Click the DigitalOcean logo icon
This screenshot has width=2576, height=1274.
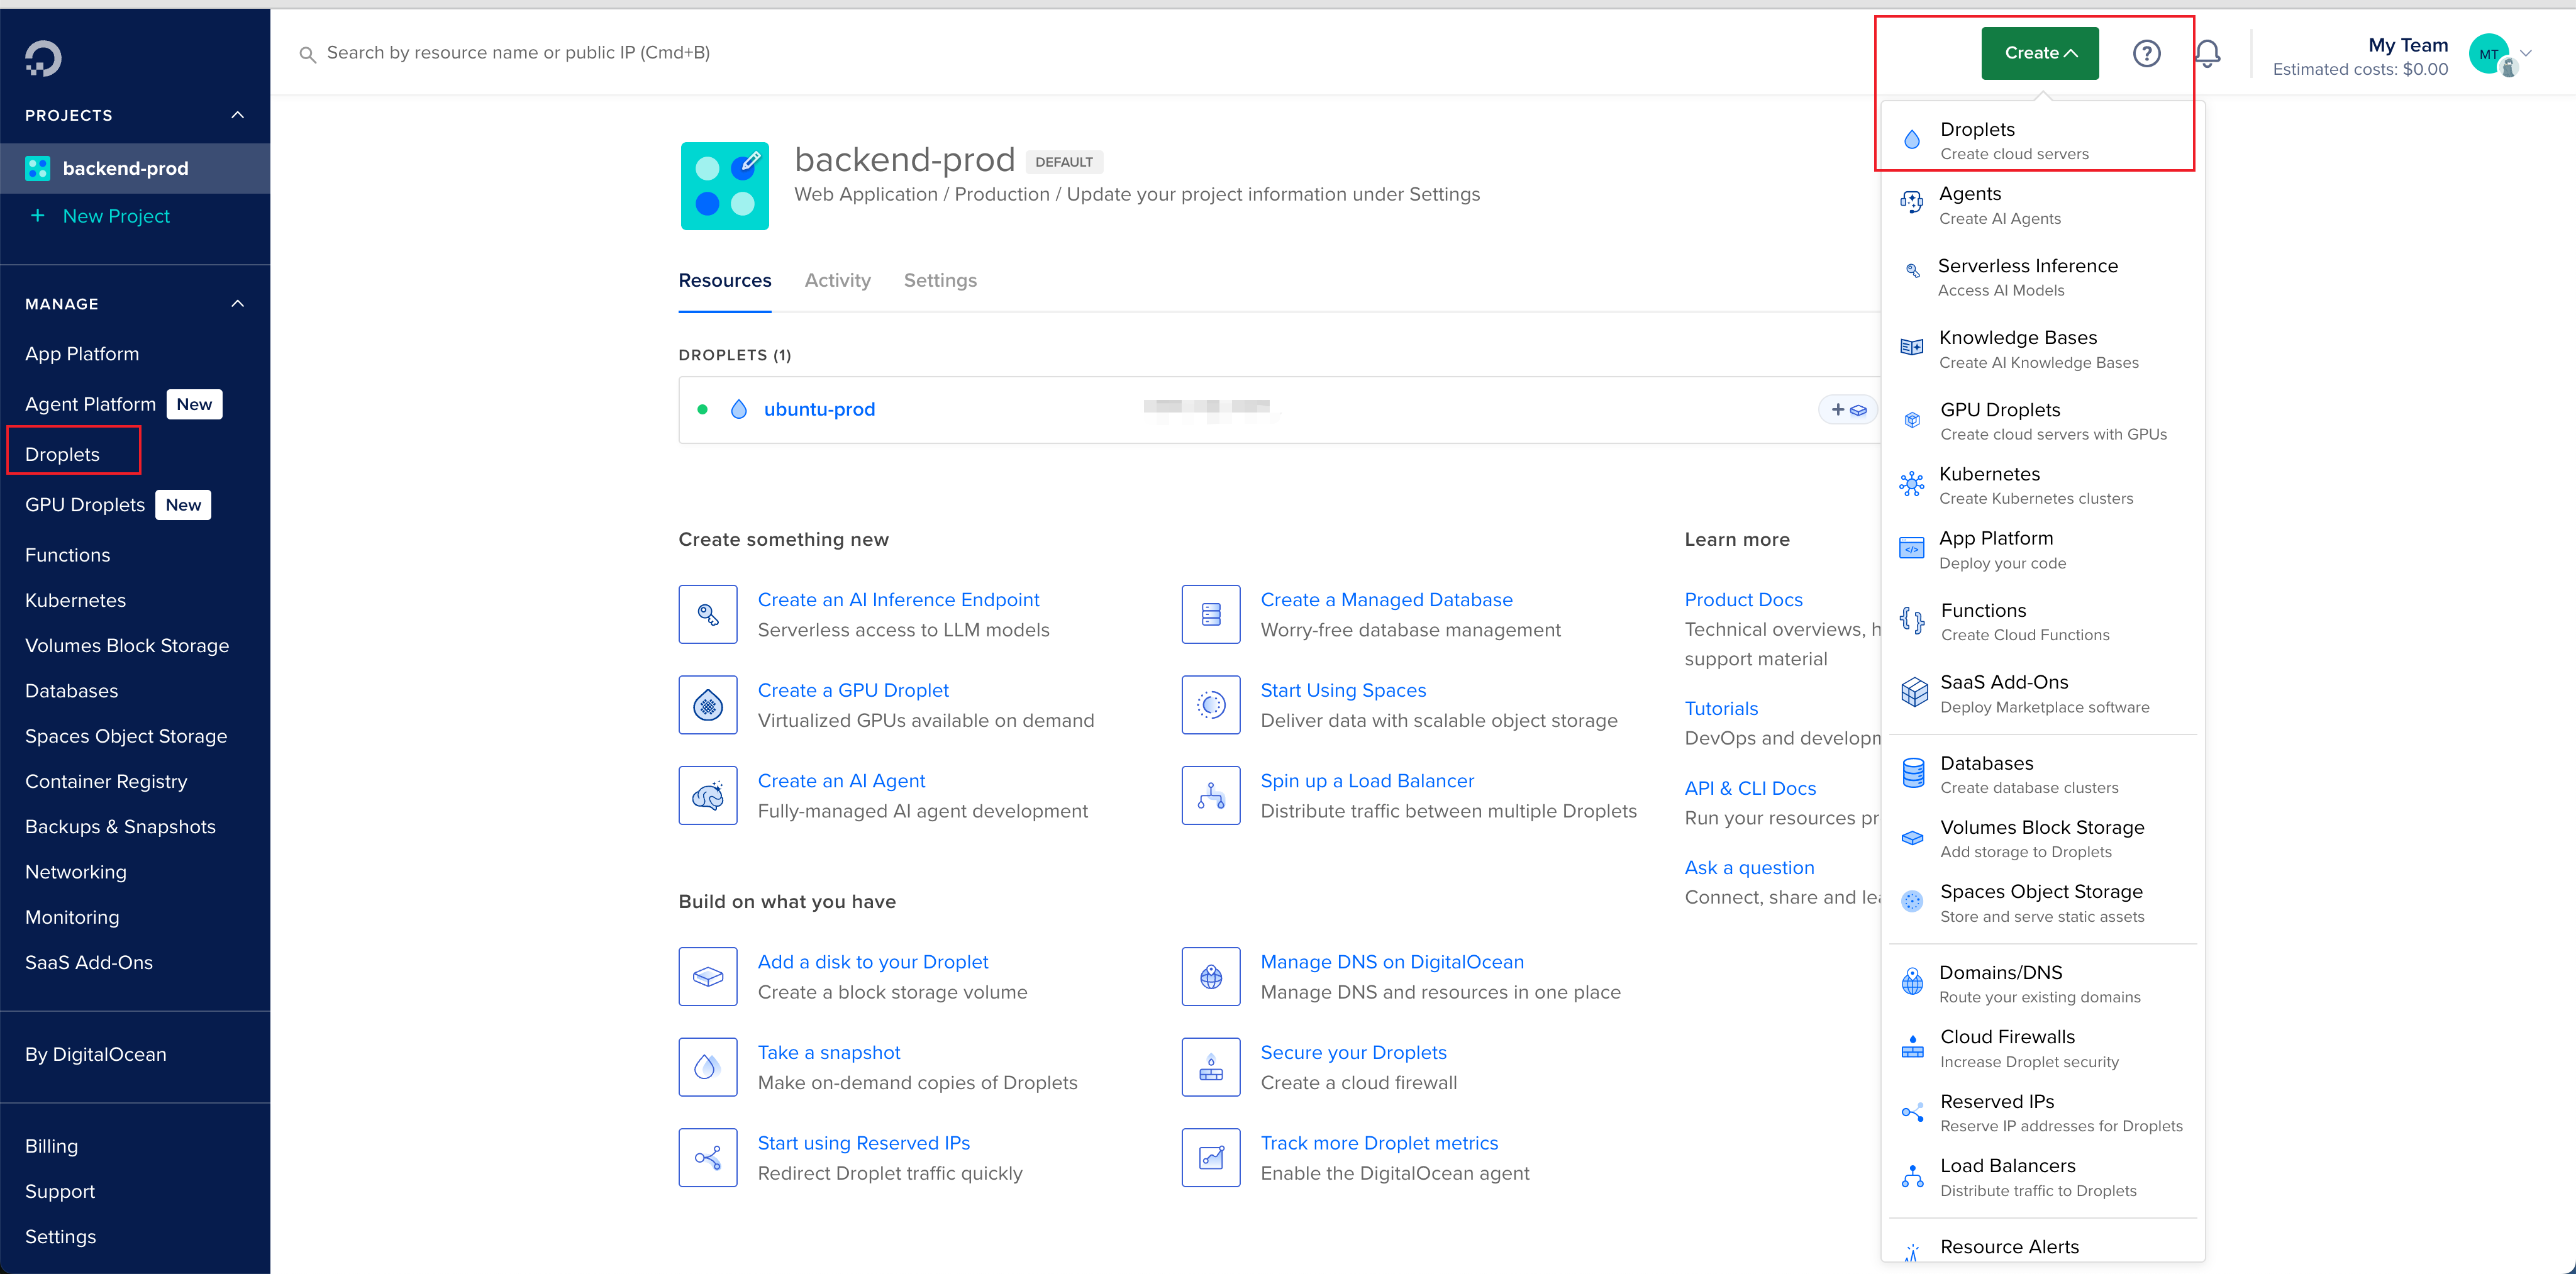[43, 58]
